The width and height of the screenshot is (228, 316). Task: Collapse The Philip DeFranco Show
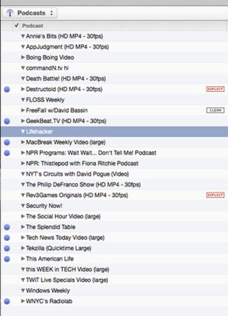tap(23, 185)
